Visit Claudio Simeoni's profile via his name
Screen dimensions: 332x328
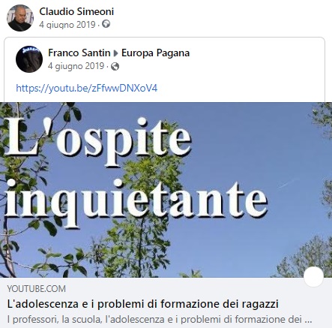click(76, 11)
